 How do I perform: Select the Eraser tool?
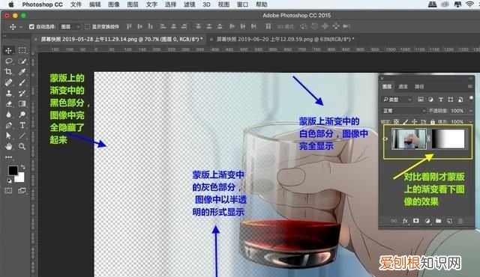(8, 104)
